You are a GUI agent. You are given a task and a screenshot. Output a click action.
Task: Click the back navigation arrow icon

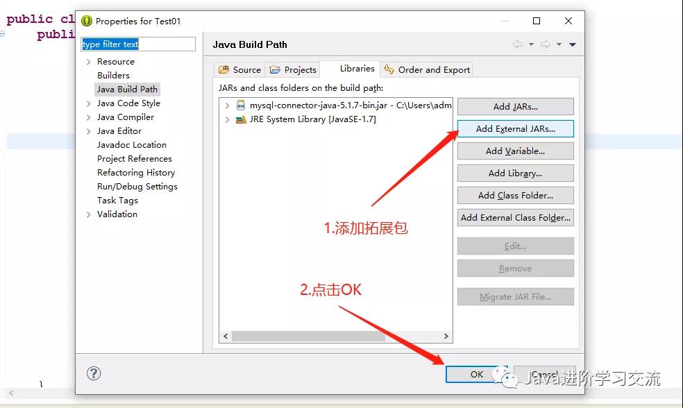click(x=518, y=44)
